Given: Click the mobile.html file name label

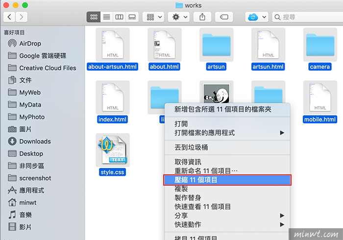Looking at the screenshot, I should pyautogui.click(x=320, y=120).
